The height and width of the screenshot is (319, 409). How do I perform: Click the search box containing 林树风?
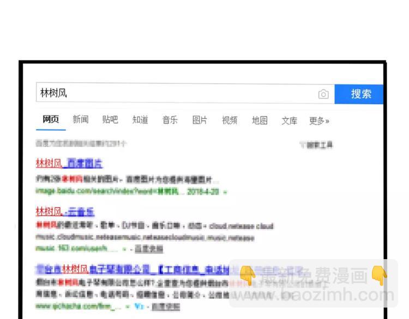point(185,93)
